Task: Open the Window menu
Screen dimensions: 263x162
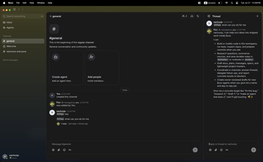Action: (41, 3)
